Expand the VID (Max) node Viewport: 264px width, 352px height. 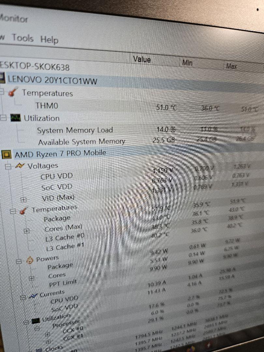click(x=23, y=199)
